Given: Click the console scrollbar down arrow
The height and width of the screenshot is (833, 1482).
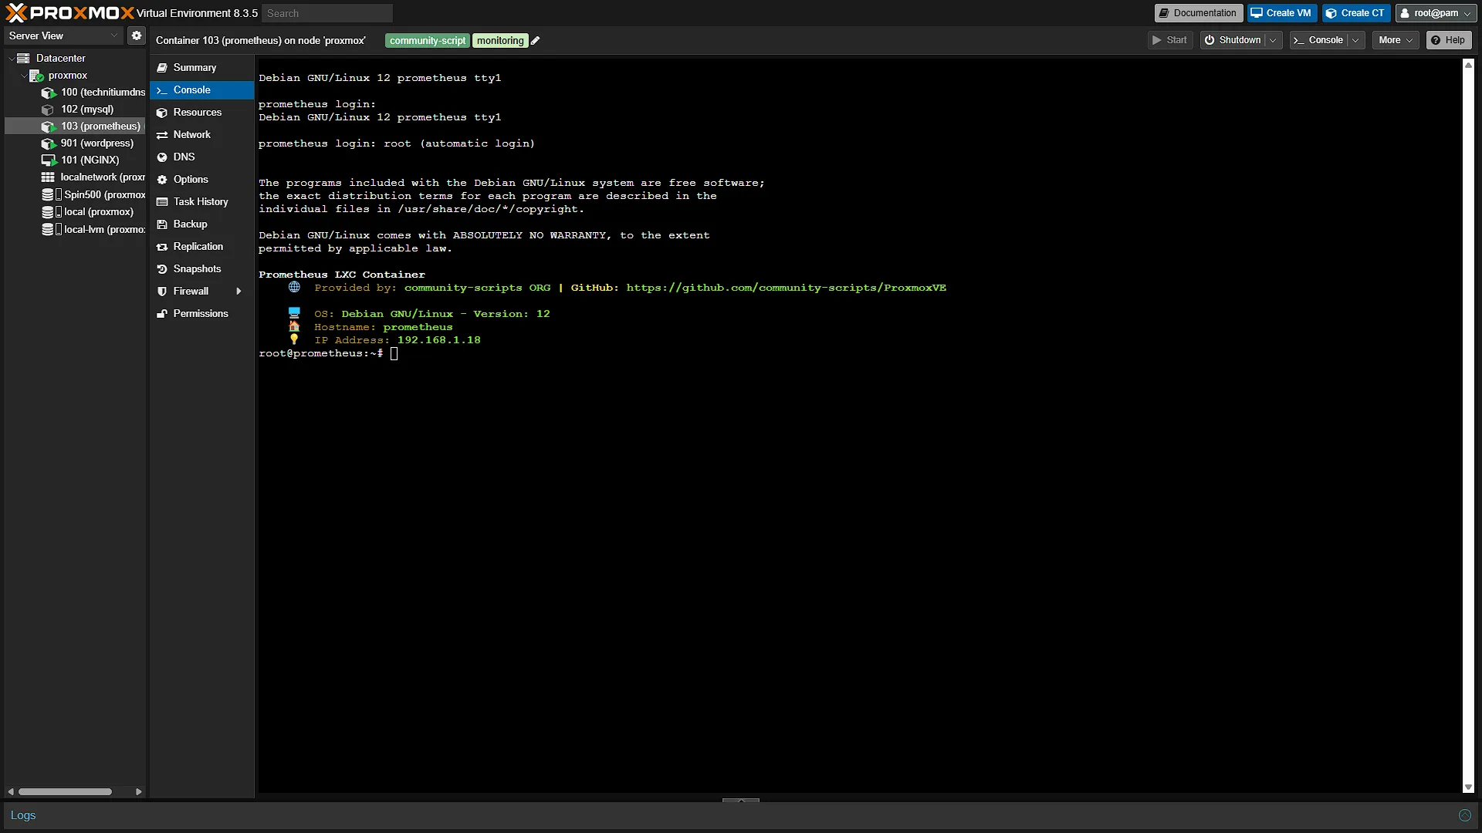Looking at the screenshot, I should pos(1468,787).
